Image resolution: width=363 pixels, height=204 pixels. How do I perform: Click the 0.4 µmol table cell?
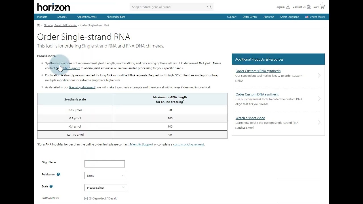pyautogui.click(x=75, y=126)
